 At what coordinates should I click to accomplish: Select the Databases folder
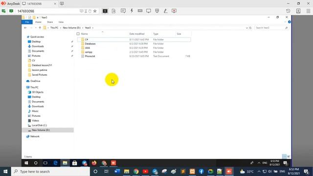[90, 44]
